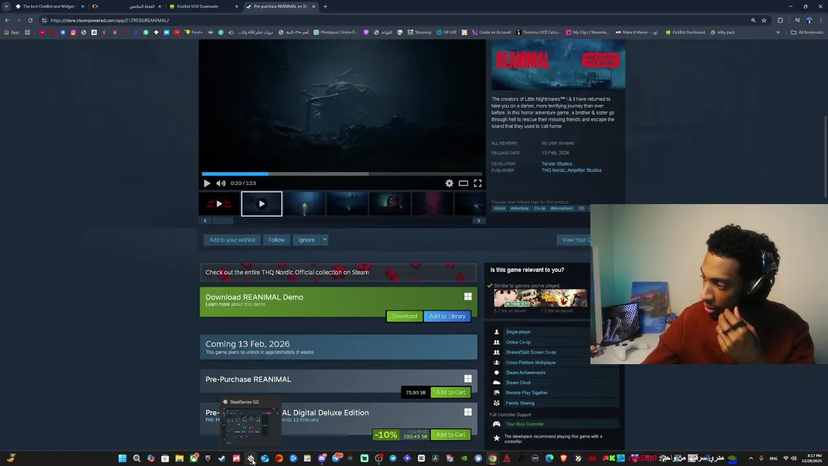Select the highlighted second trailer thumbnail
This screenshot has height=466, width=828.
click(x=261, y=204)
